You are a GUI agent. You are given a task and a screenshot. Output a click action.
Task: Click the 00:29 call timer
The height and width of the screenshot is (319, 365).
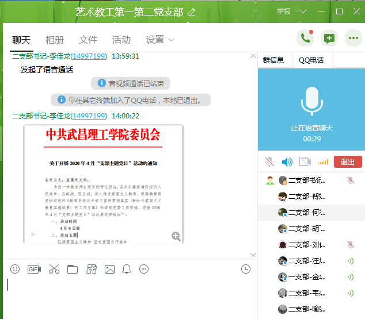coord(312,139)
